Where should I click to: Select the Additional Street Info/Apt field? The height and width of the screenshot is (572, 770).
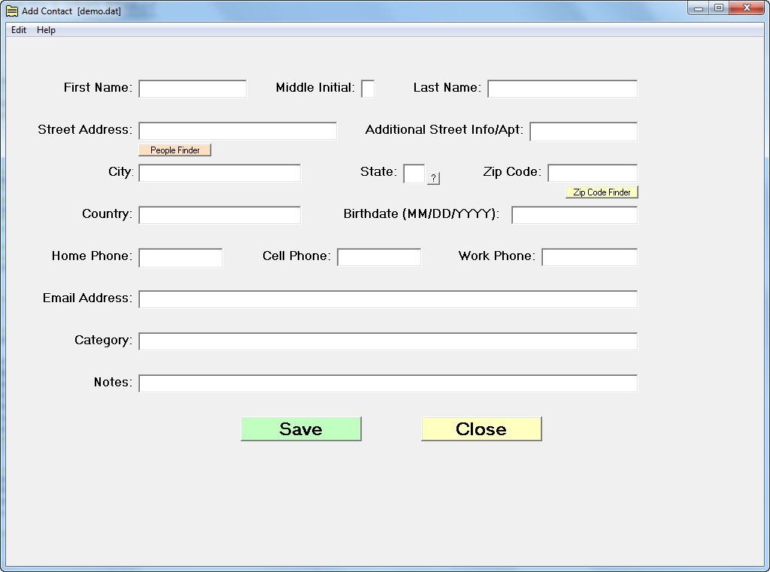[583, 131]
